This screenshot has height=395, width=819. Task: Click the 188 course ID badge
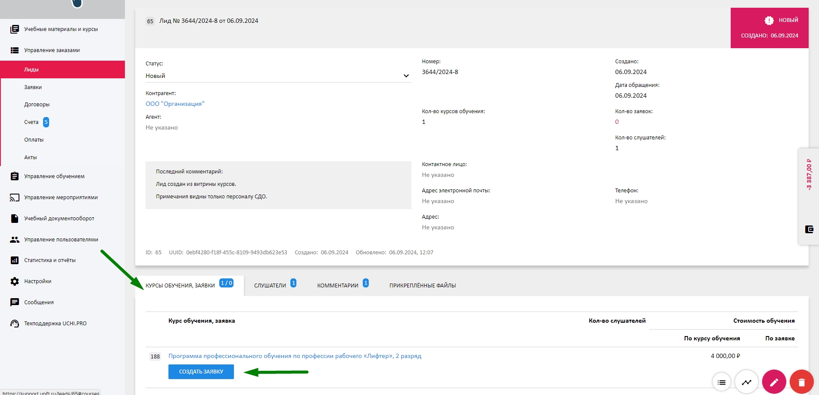click(x=155, y=357)
